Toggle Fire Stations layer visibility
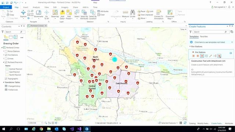 point(6,55)
